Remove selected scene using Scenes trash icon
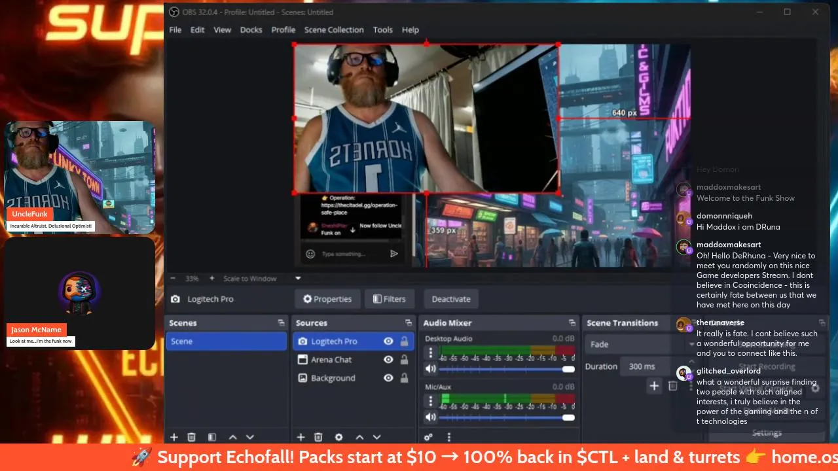Screen dimensions: 838x471 point(192,437)
